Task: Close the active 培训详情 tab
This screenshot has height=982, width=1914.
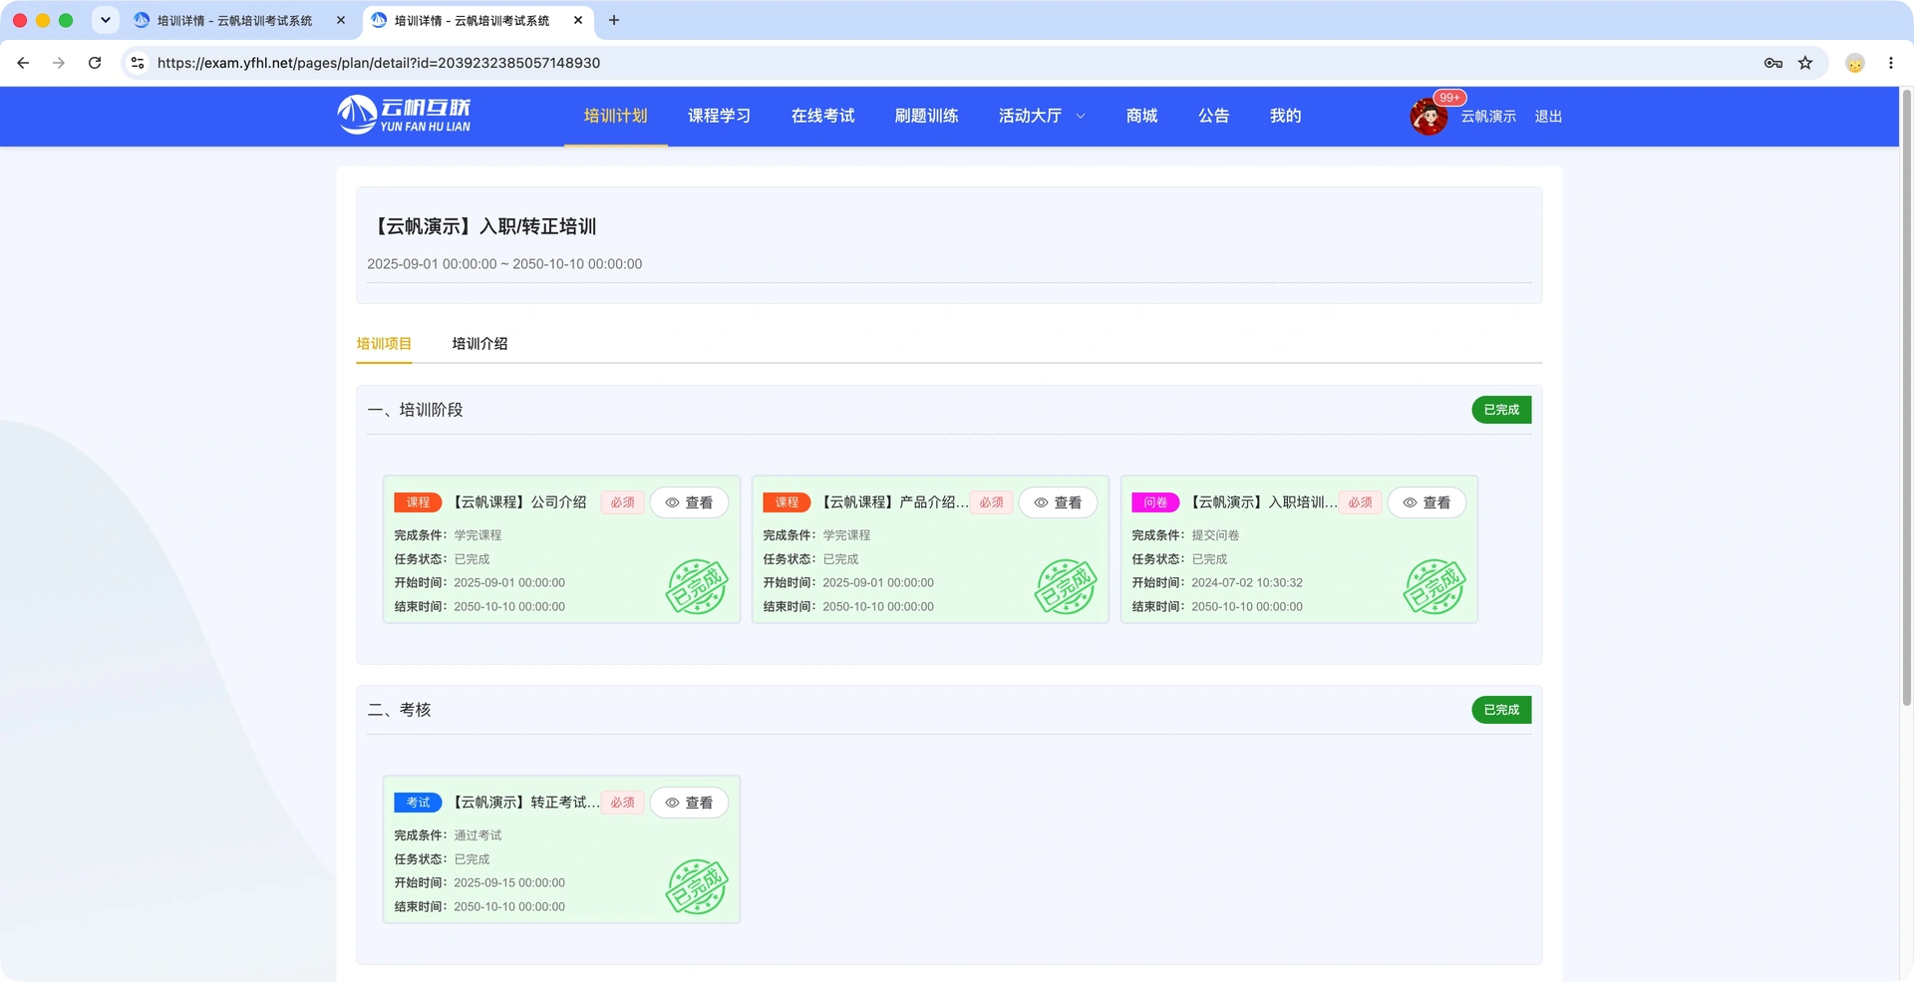Action: [x=578, y=20]
